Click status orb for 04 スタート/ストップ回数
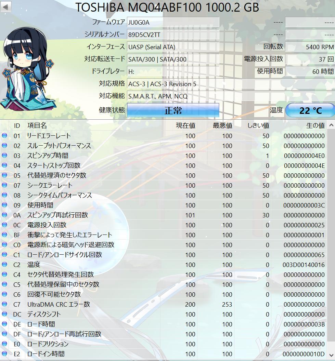Image resolution: width=335 pixels, height=361 pixels. click(x=4, y=165)
